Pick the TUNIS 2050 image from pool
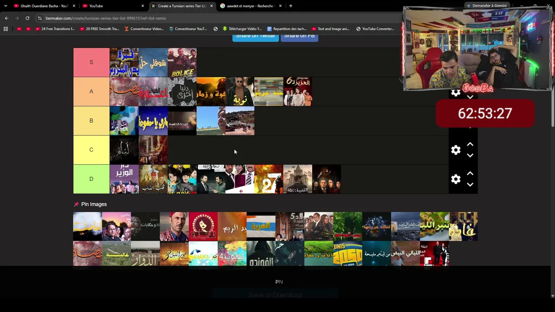This screenshot has width=555, height=312. point(348,255)
